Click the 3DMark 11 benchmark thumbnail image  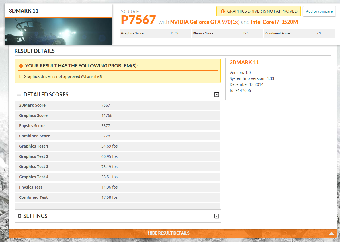59,31
